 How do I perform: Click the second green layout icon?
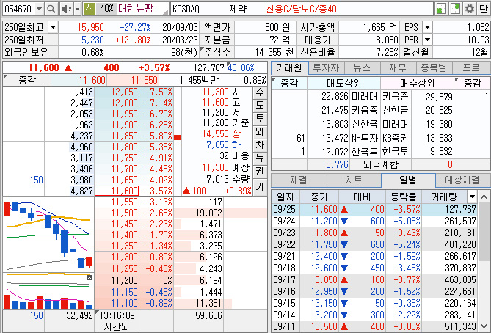455,9
